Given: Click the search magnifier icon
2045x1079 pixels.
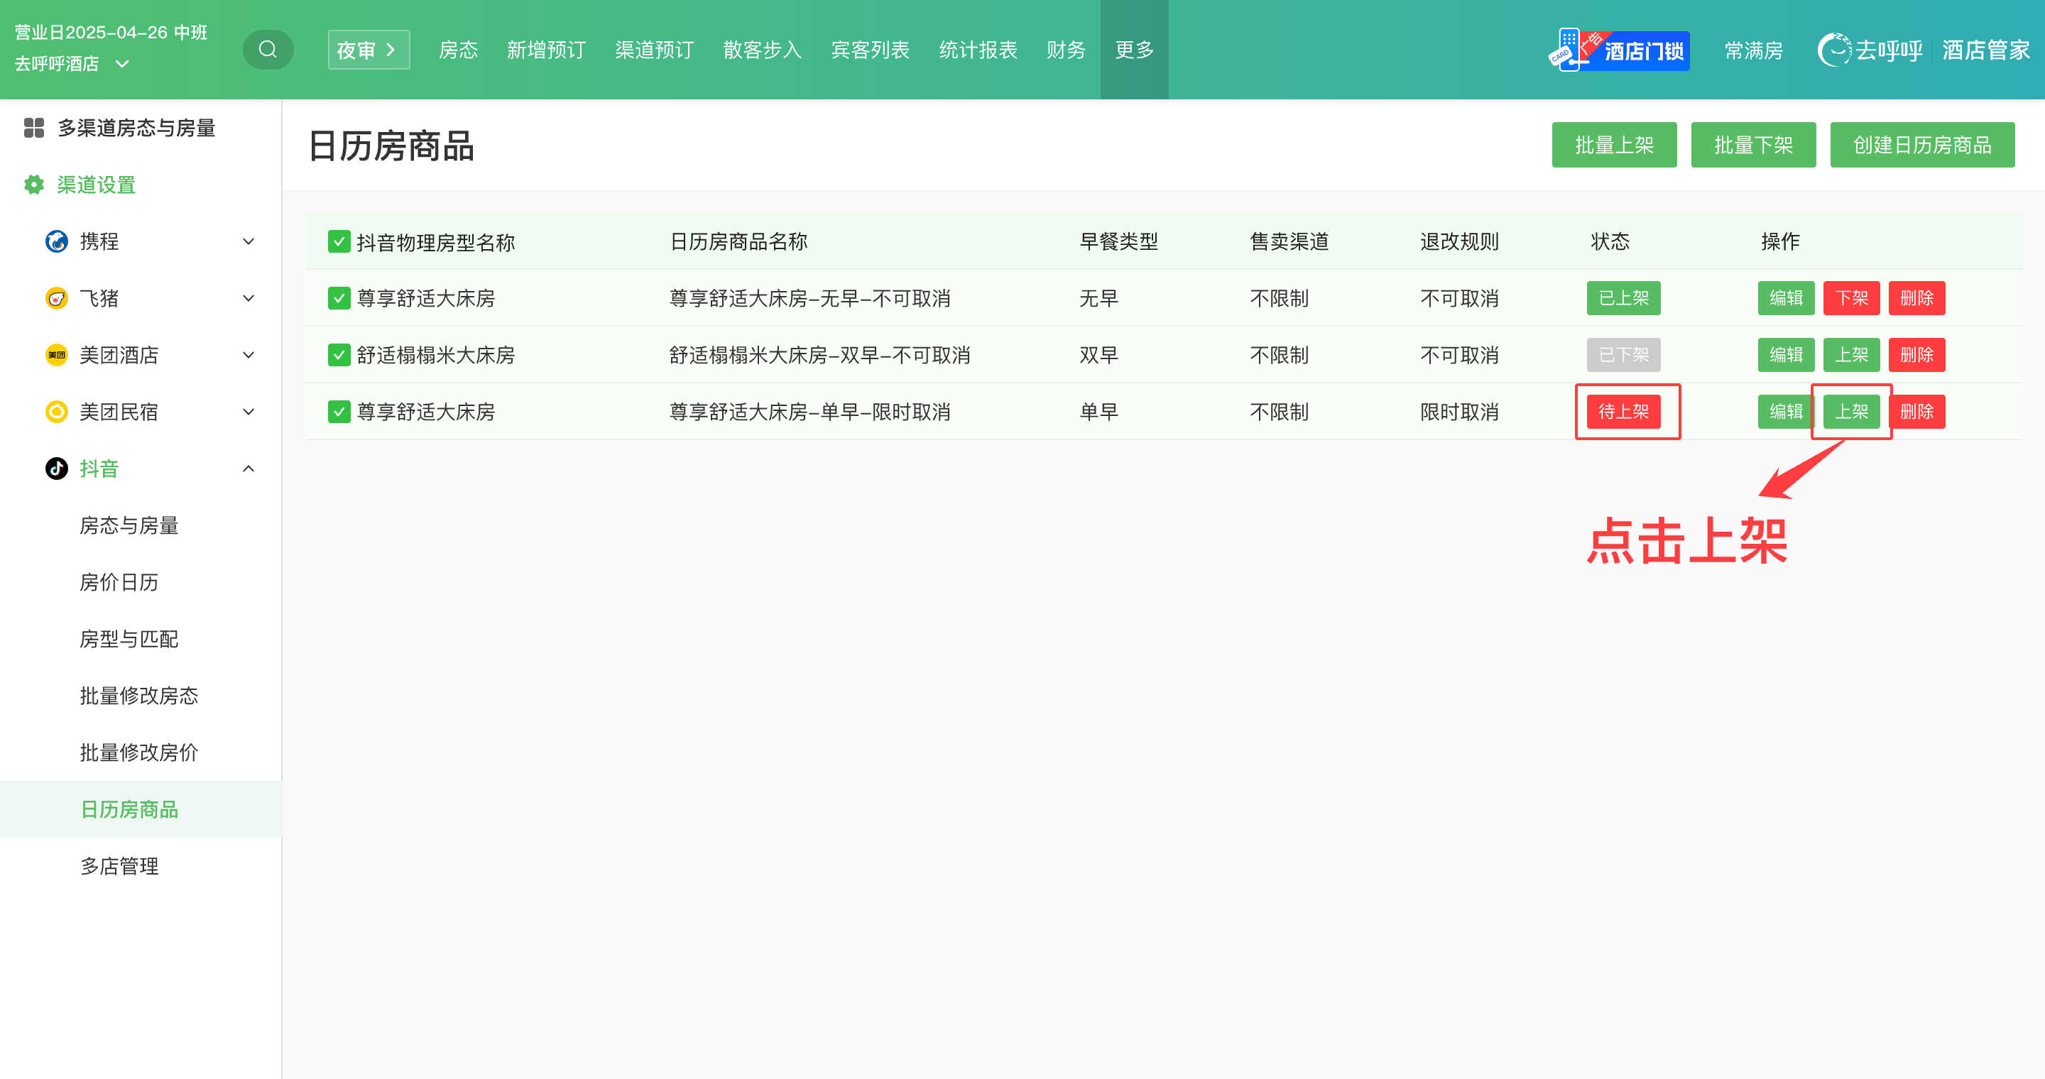Looking at the screenshot, I should (268, 49).
